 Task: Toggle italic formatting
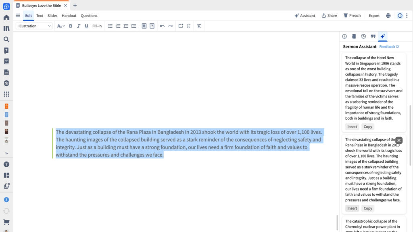pos(79,26)
